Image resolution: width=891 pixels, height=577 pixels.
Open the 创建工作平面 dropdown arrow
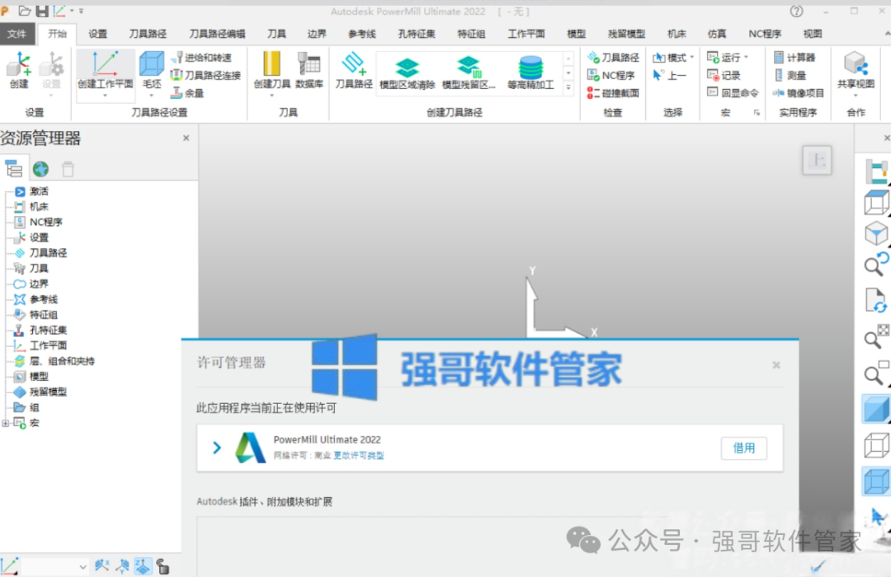pyautogui.click(x=105, y=96)
